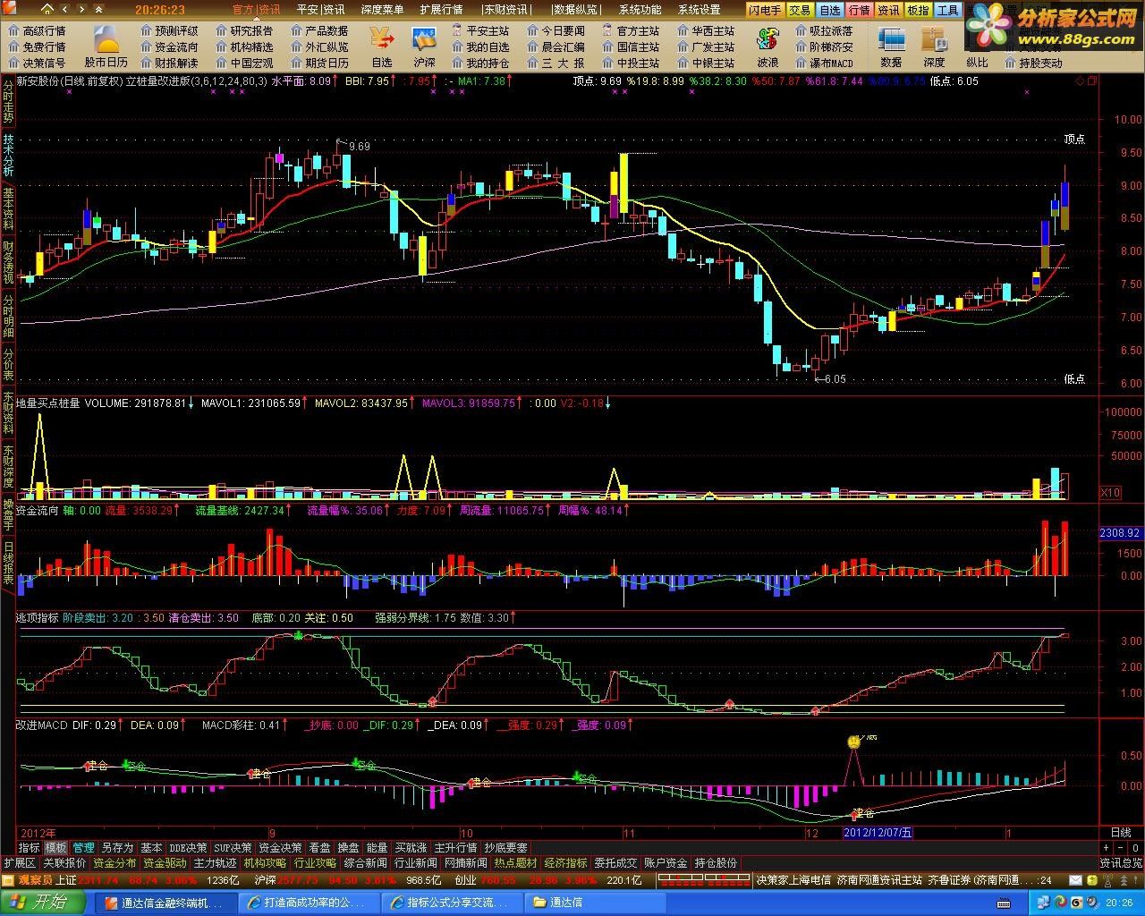
Task: Open 免费行情 free quotes
Action: coord(37,47)
